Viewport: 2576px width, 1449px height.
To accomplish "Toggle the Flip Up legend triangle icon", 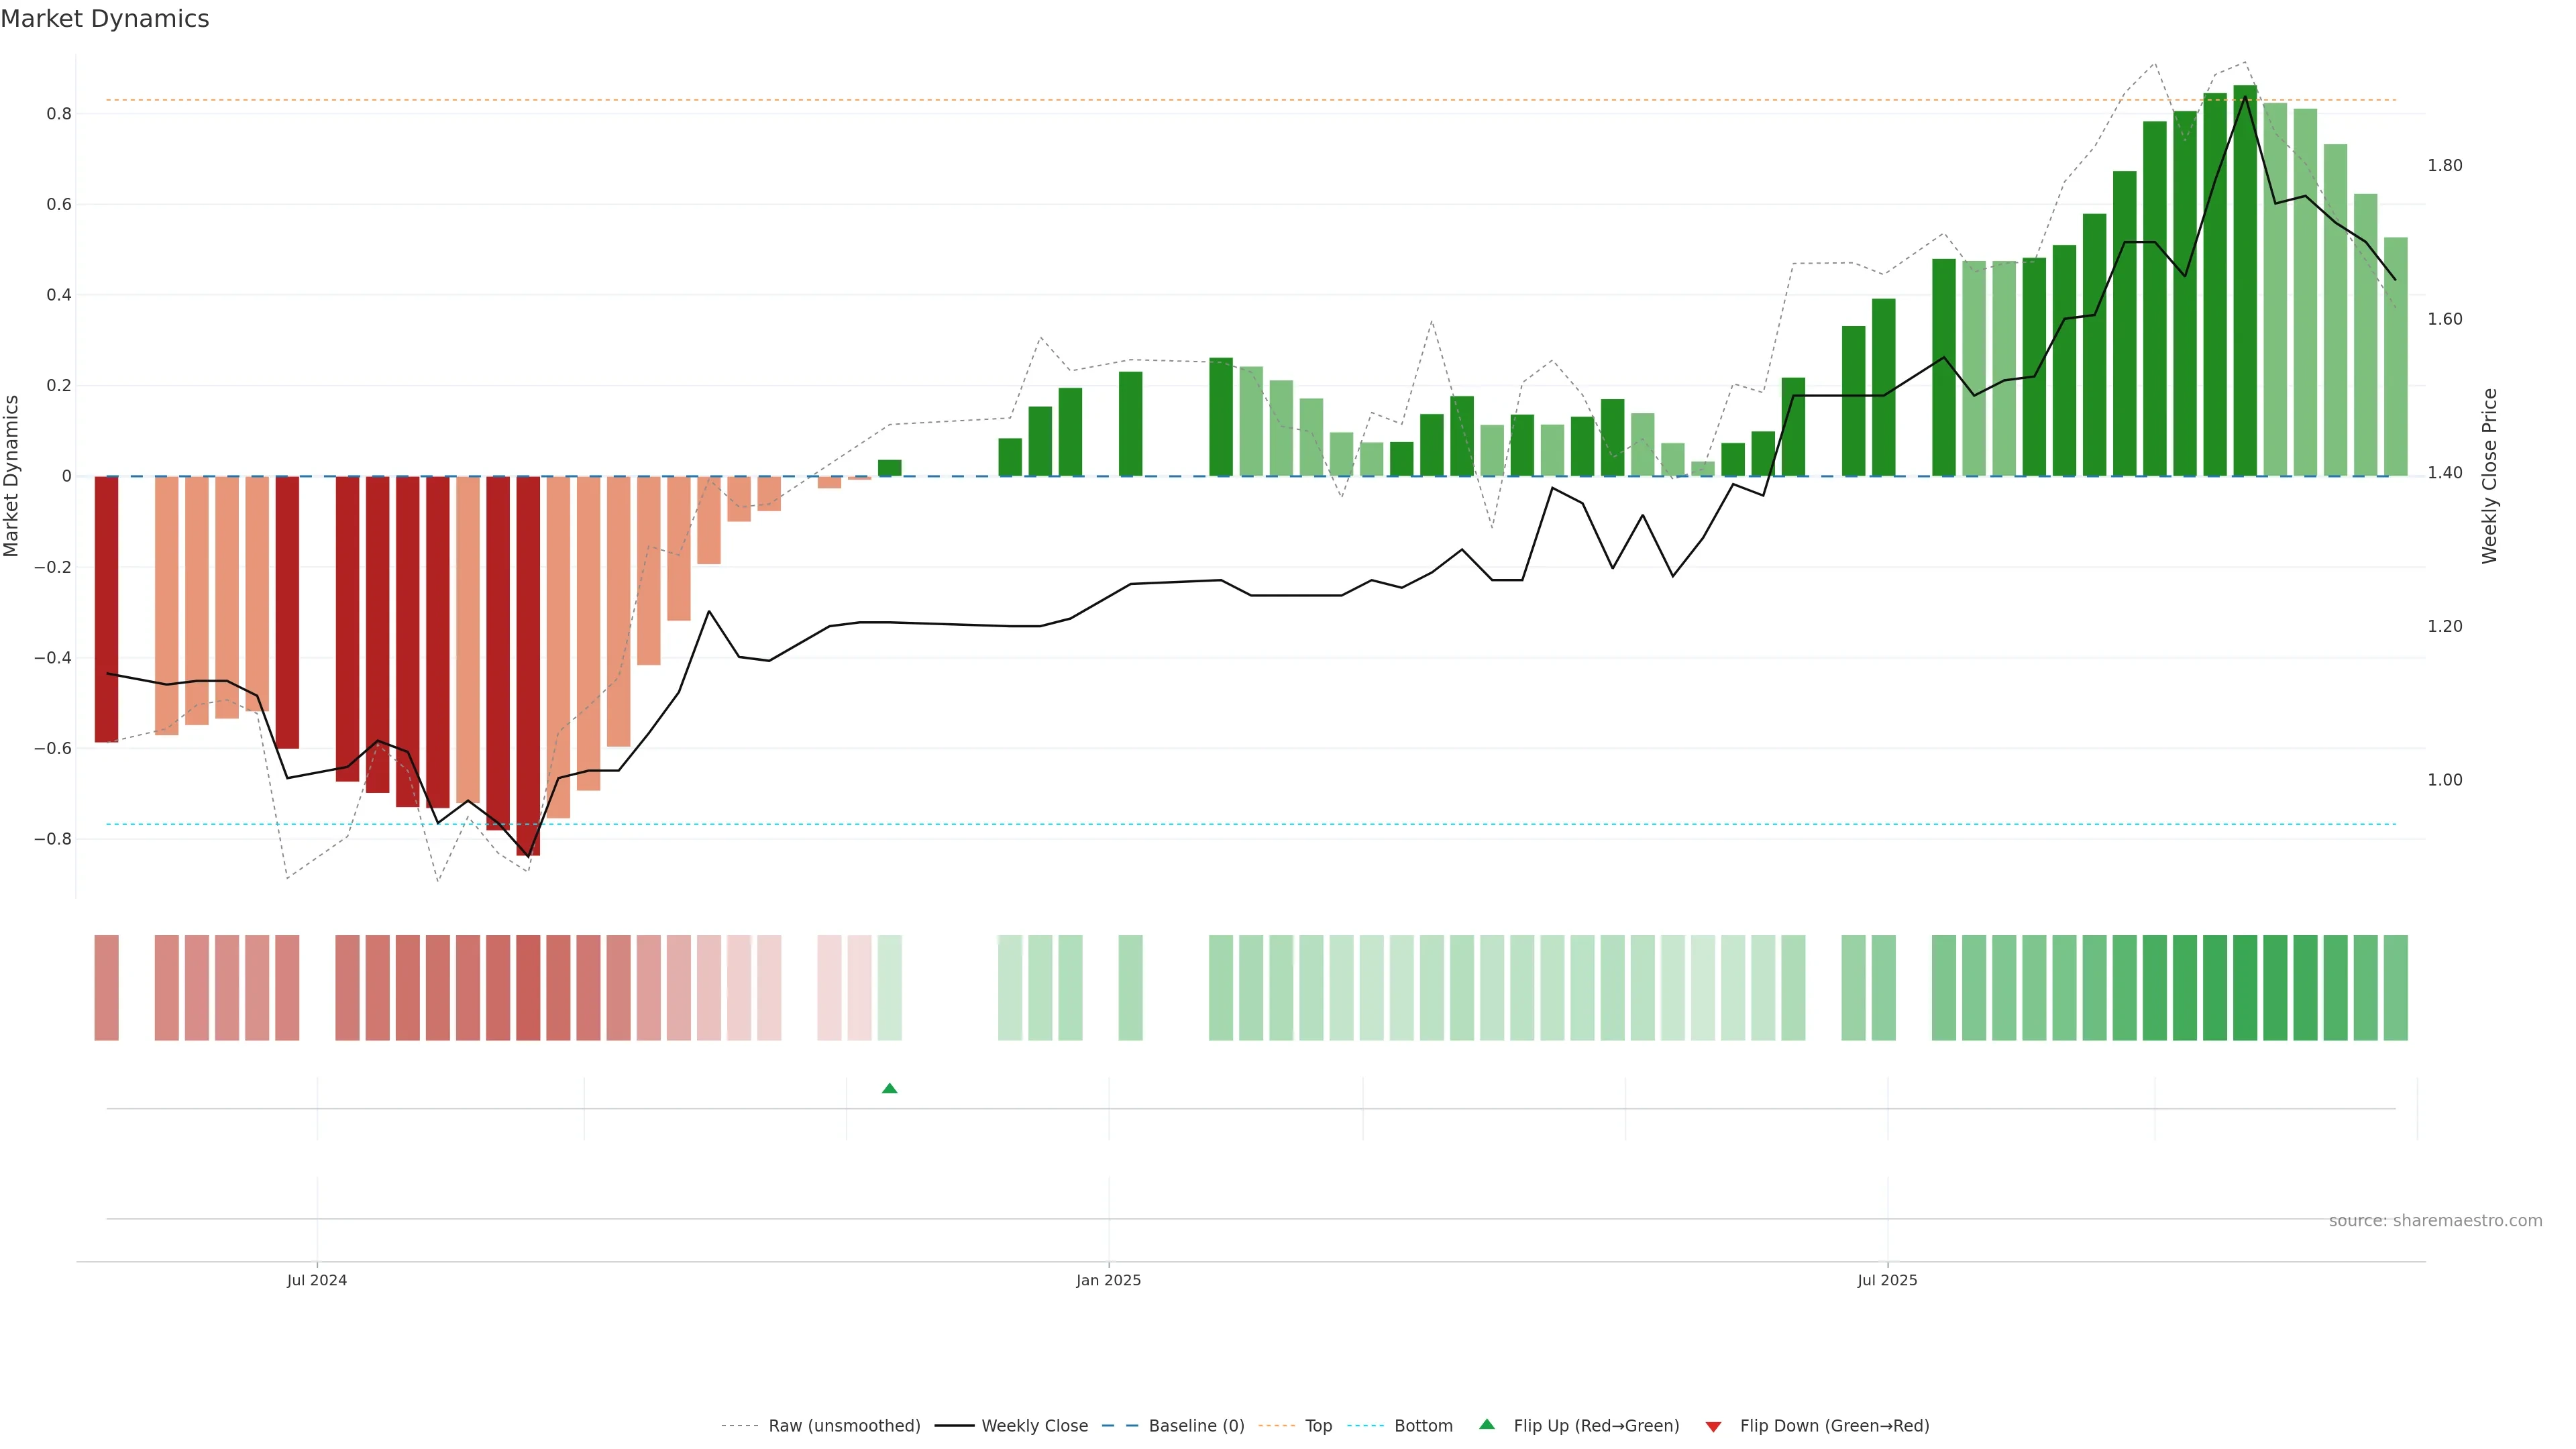I will tap(1486, 1424).
